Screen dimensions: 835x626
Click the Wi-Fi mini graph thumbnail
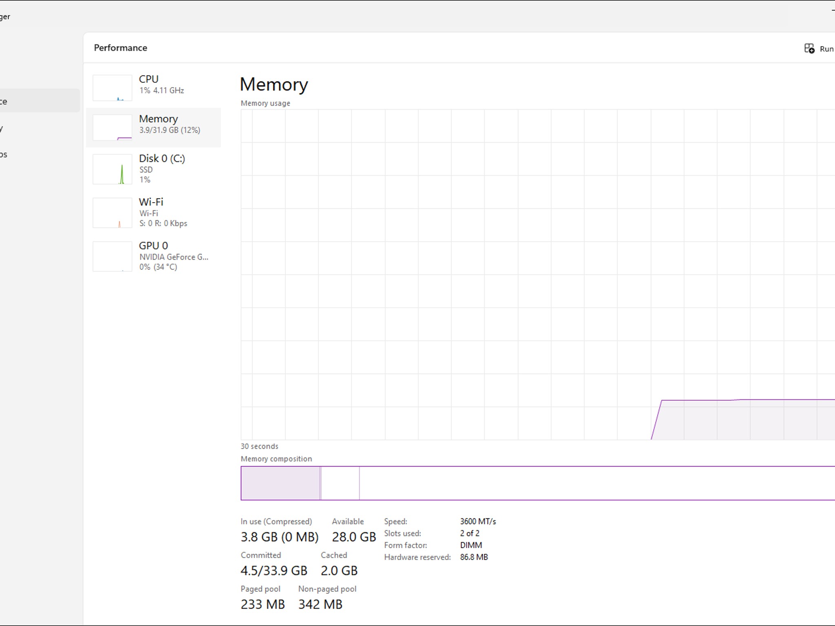tap(113, 213)
